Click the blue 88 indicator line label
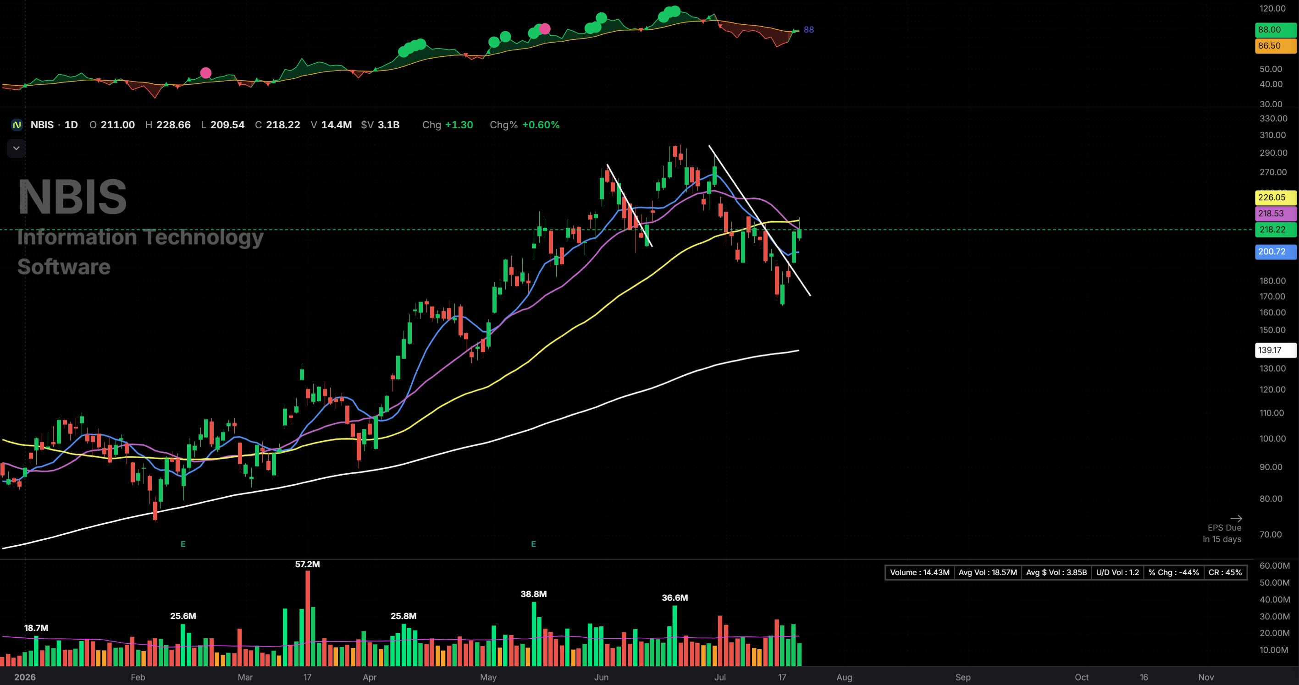1299x685 pixels. coord(808,30)
